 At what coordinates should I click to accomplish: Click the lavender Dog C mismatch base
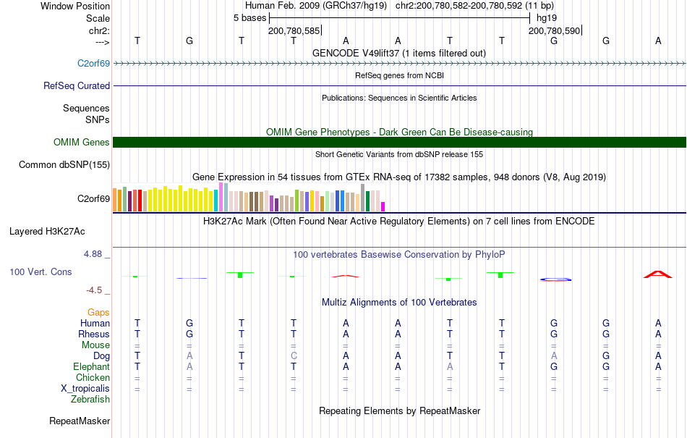tap(294, 355)
